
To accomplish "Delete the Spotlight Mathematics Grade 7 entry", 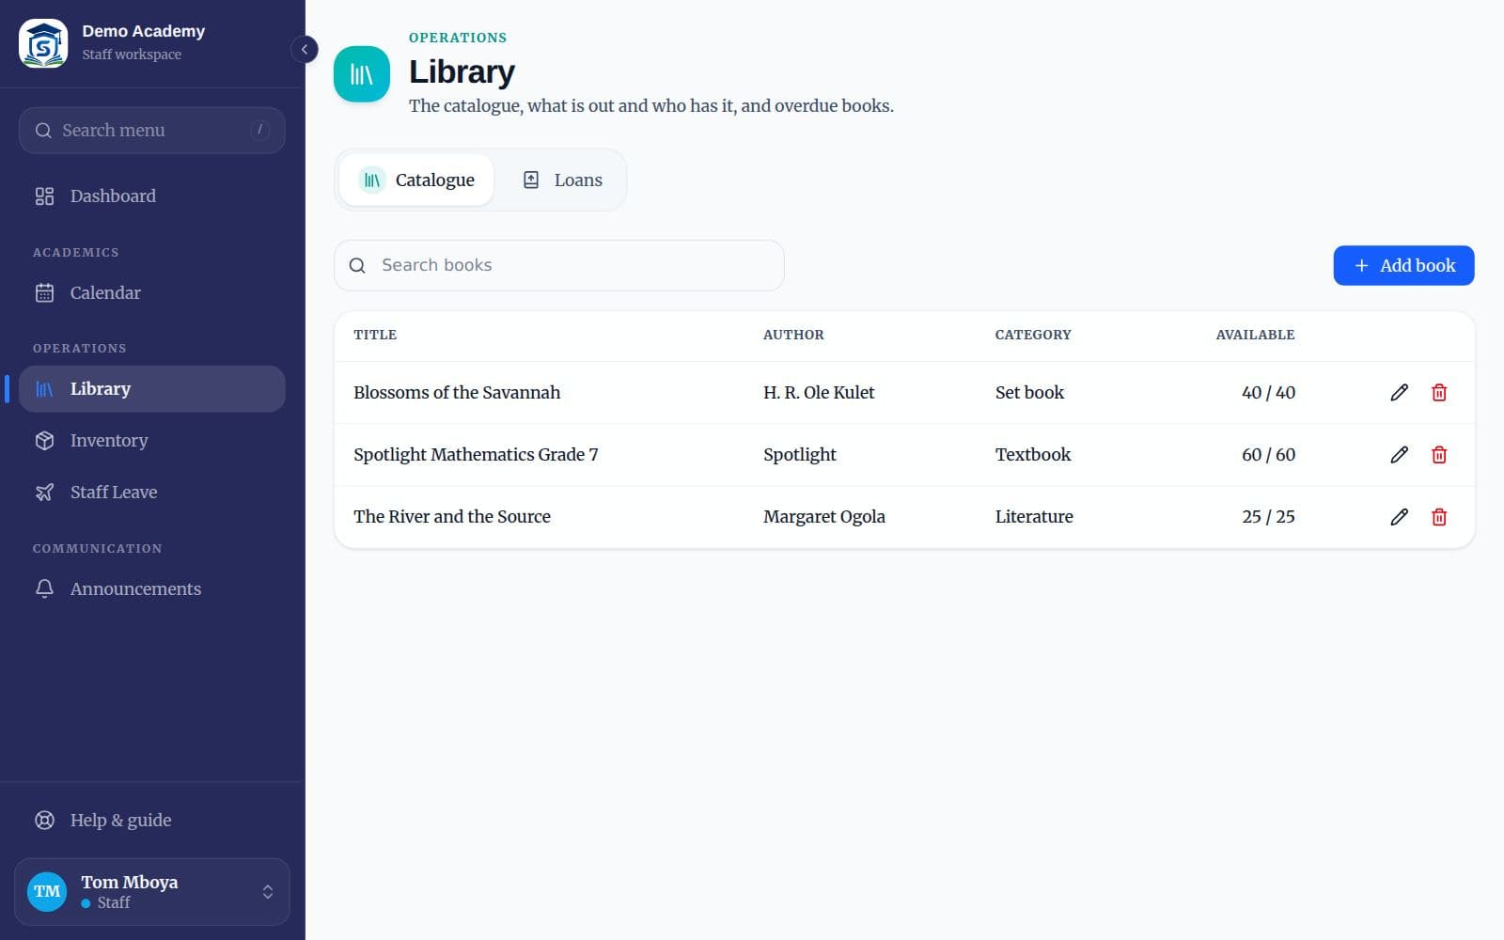I will tap(1439, 455).
